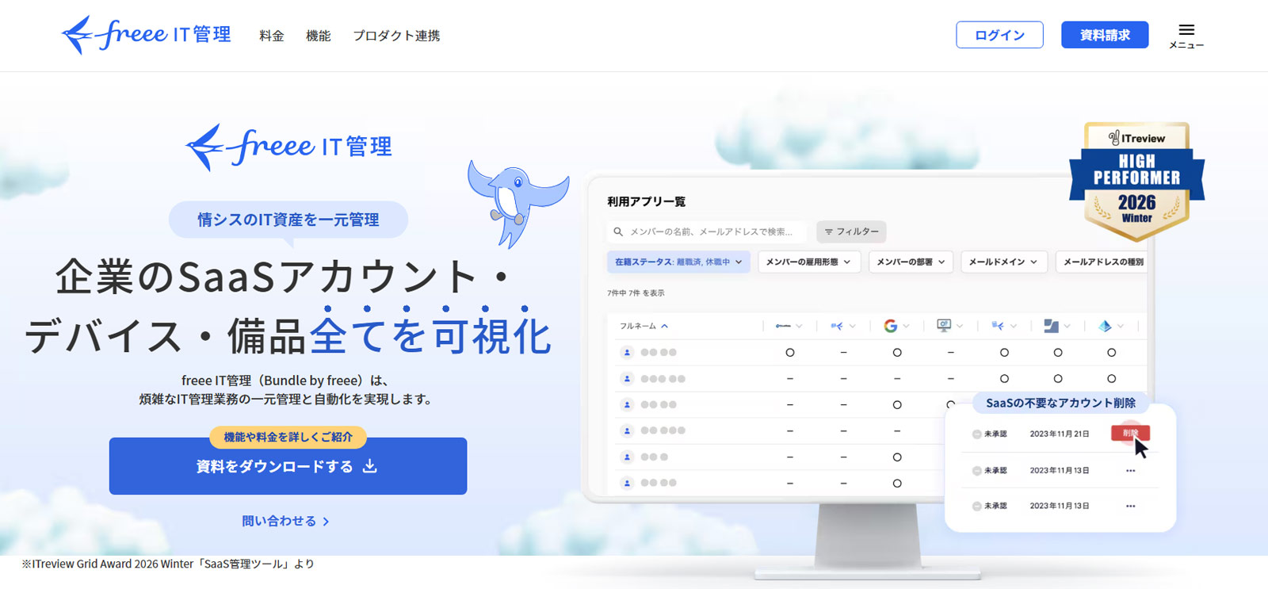Click the blue square app icon beside diamond
Screen dimensions: 1268x589
pos(1051,326)
